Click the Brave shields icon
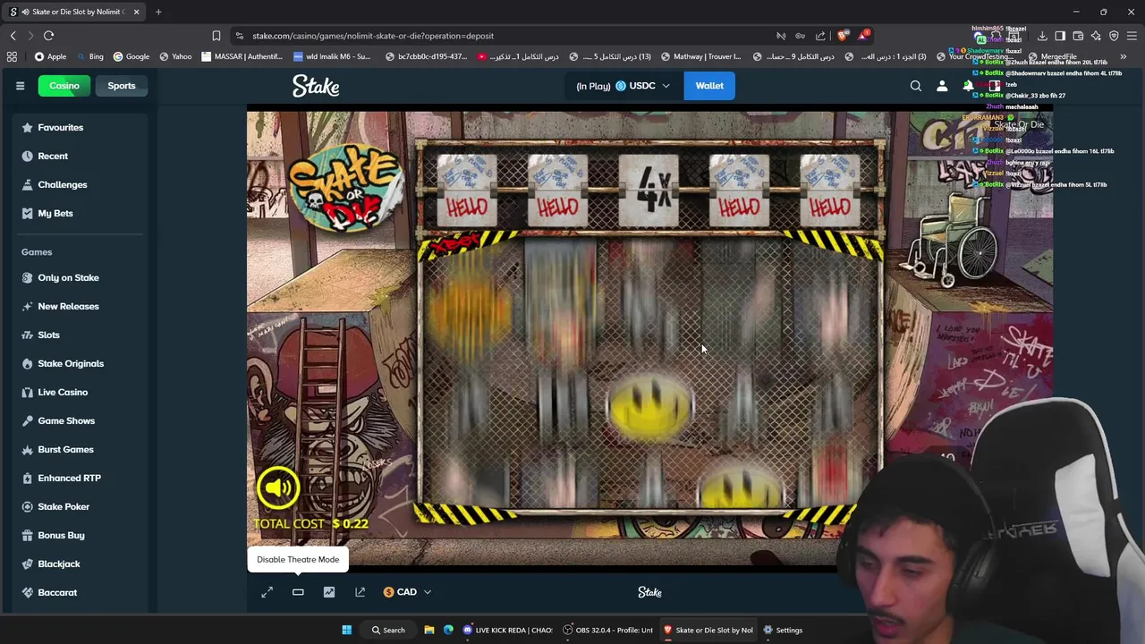1145x644 pixels. [843, 36]
